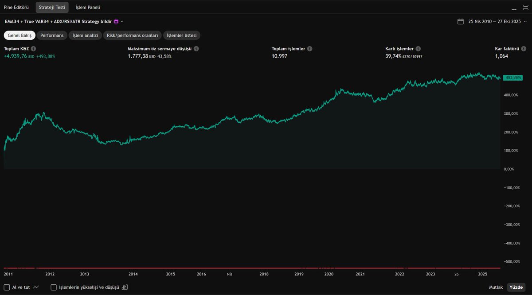The image size is (532, 295).
Task: Switch to the İşlem Paneli tab
Action: coord(88,7)
